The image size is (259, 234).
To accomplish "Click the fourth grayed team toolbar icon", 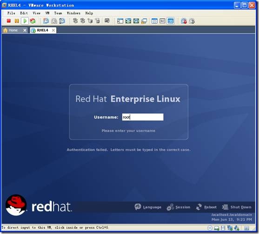I will click(98, 21).
